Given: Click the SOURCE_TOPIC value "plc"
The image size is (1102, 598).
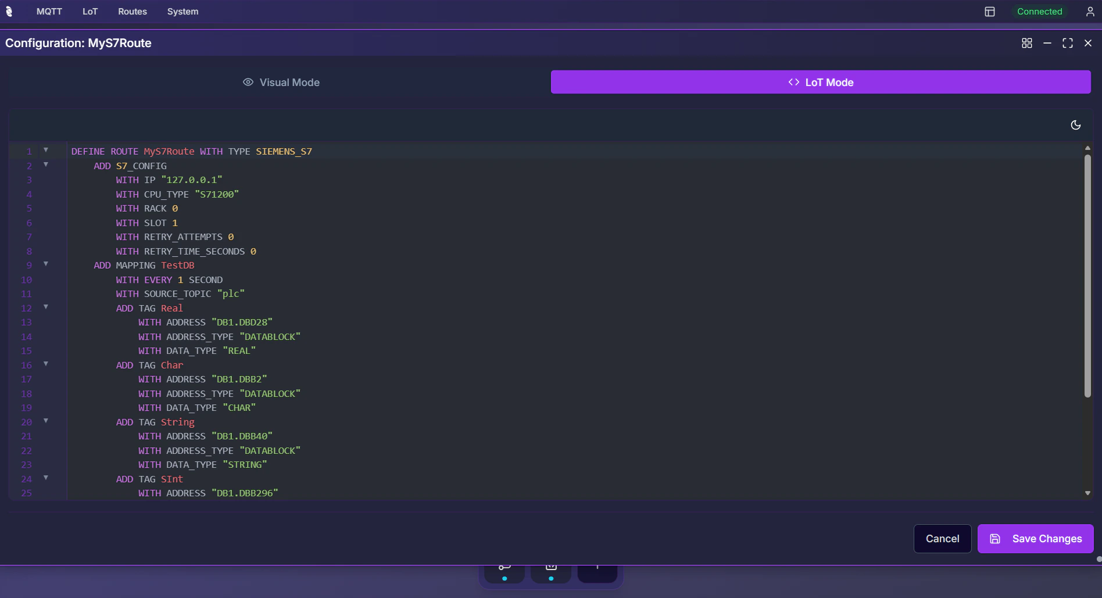Looking at the screenshot, I should click(231, 294).
